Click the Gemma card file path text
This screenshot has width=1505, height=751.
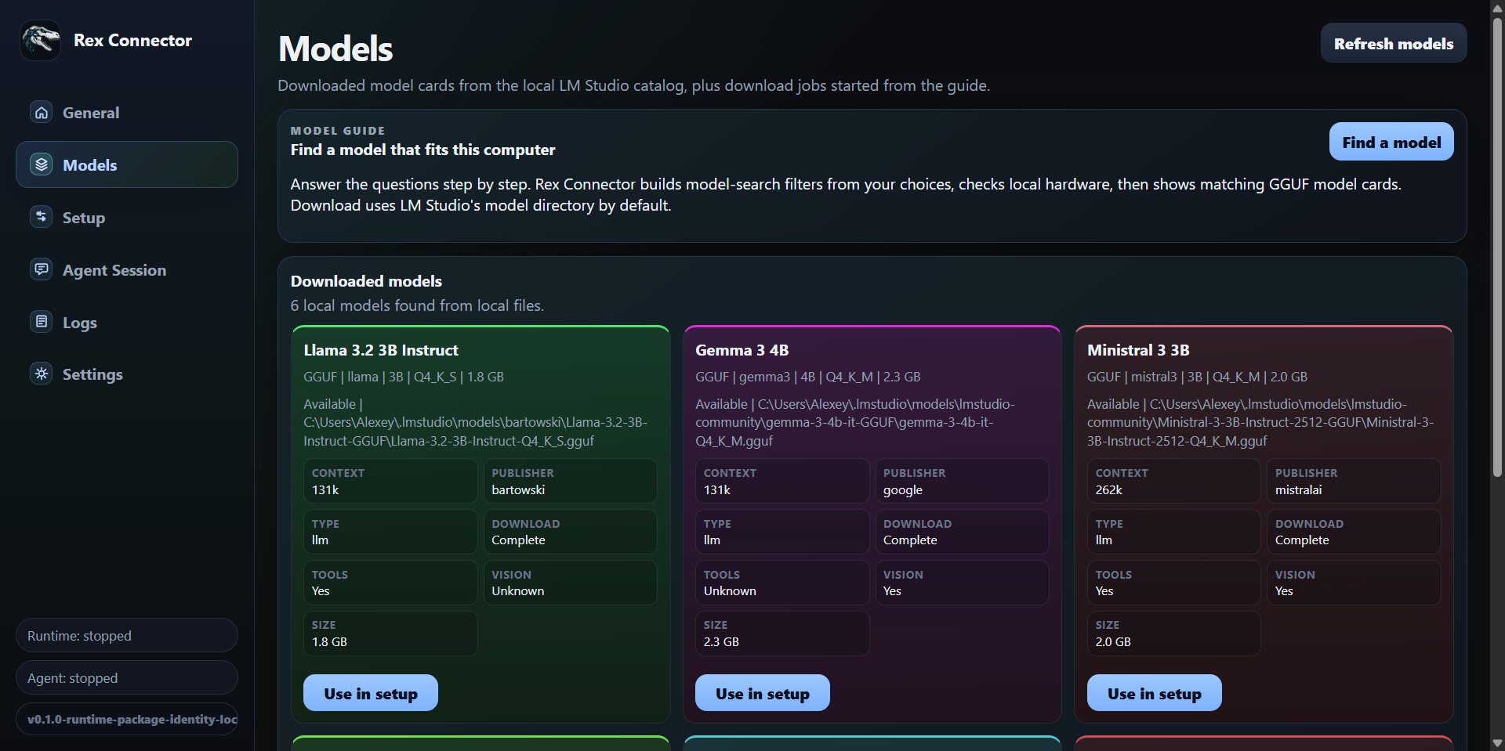point(855,423)
